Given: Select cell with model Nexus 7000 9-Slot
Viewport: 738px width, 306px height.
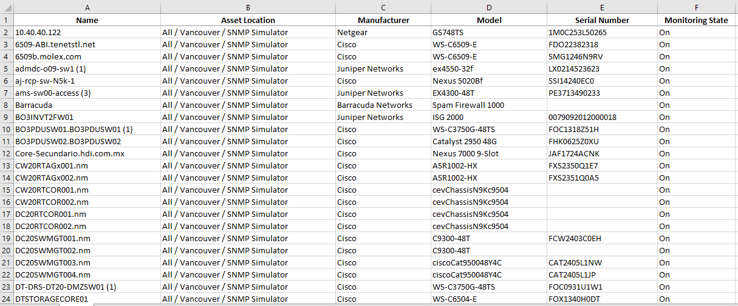Looking at the screenshot, I should (x=488, y=153).
